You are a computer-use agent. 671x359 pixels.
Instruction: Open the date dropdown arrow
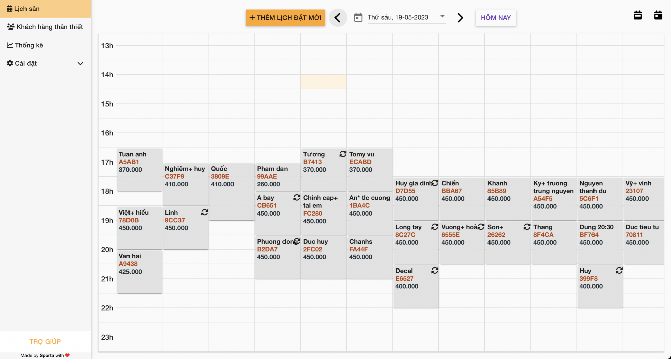tap(442, 16)
